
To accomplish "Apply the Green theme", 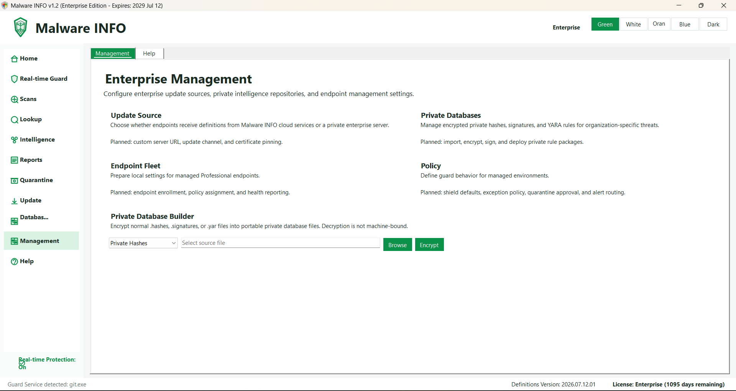I will click(605, 24).
